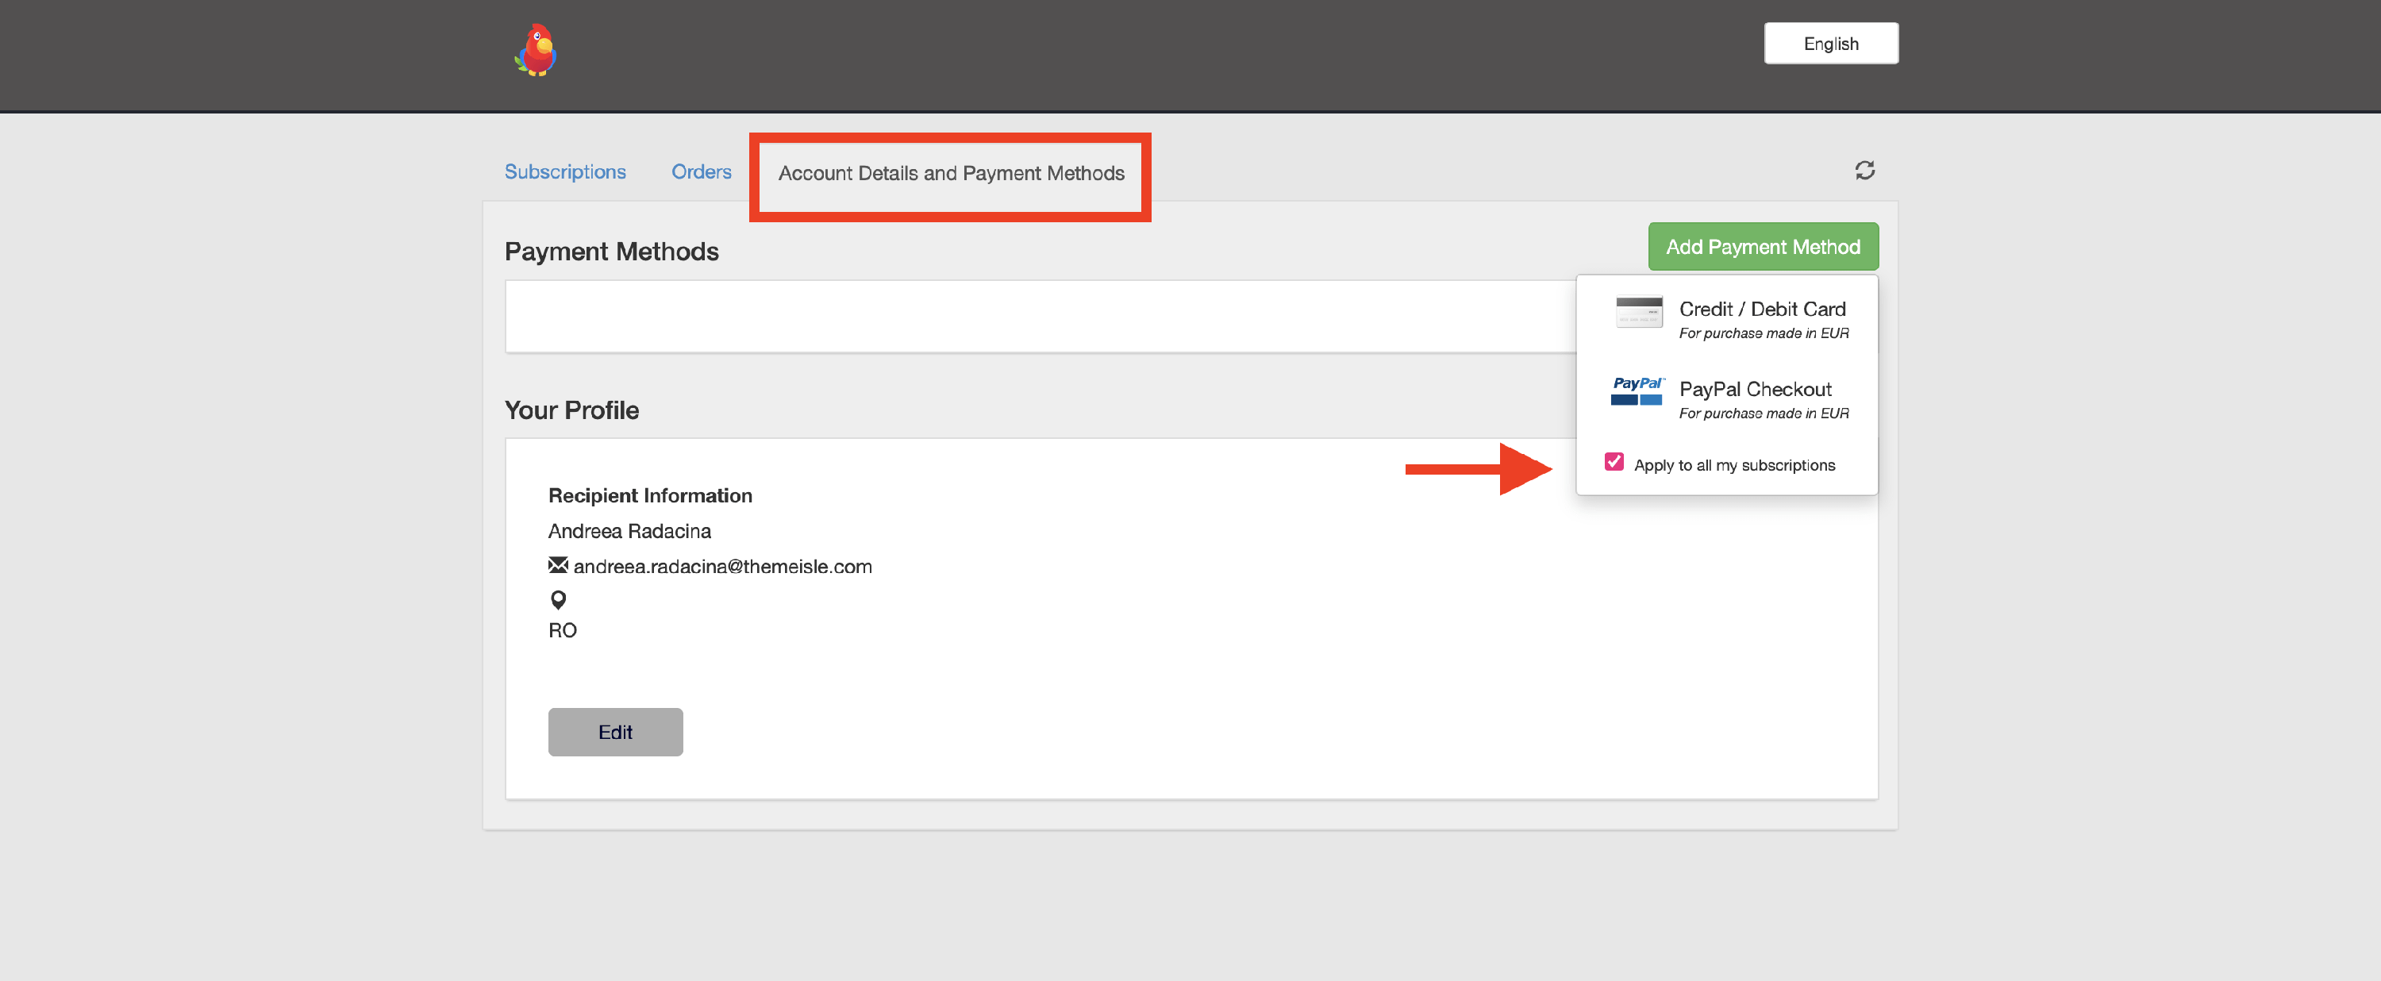
Task: Click the envelope email icon
Action: point(557,565)
